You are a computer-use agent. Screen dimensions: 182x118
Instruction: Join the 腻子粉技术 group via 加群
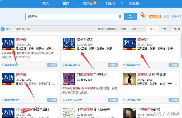coord(113,65)
